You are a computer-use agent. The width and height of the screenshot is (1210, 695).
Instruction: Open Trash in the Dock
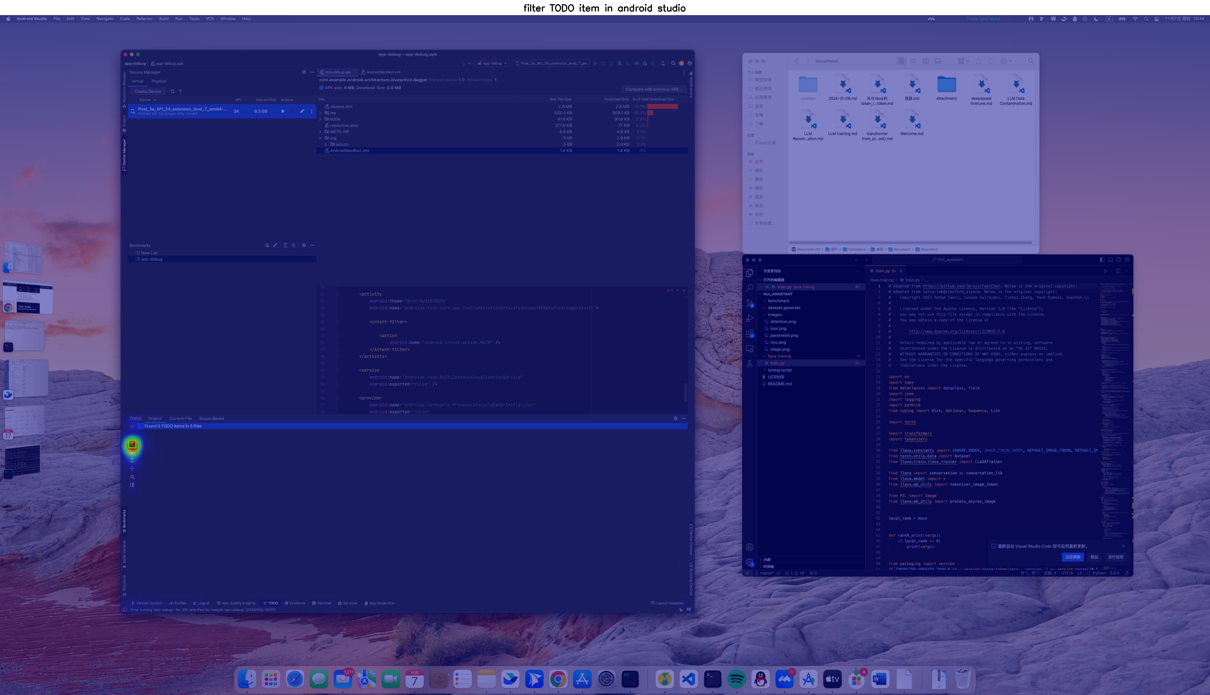[963, 679]
